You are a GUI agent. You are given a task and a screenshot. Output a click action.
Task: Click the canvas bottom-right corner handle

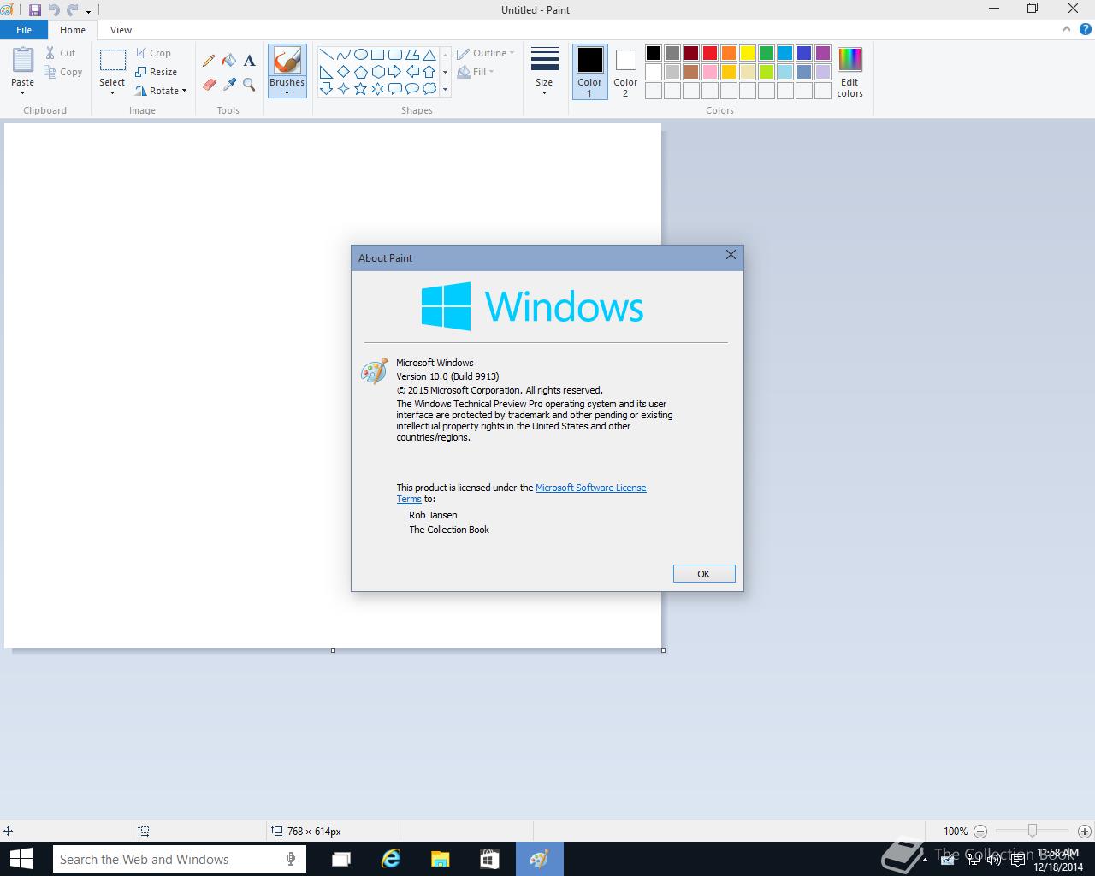663,650
